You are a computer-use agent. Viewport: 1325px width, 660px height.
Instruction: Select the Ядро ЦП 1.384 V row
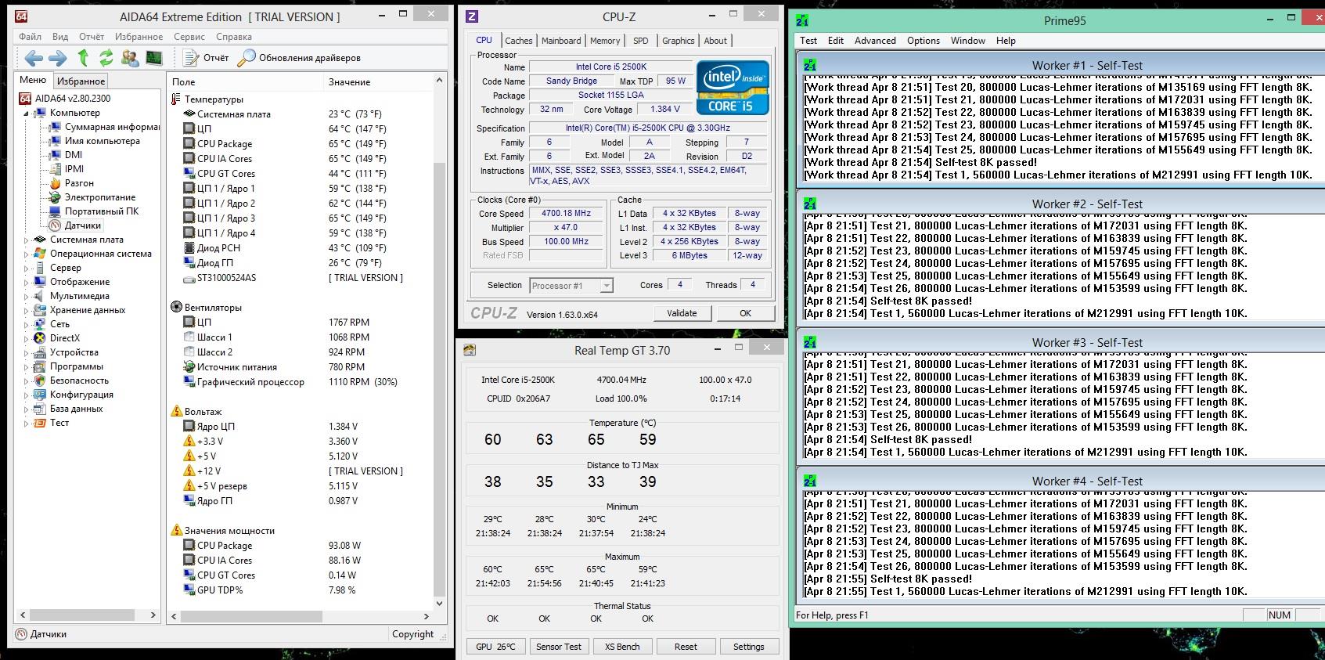(x=301, y=427)
